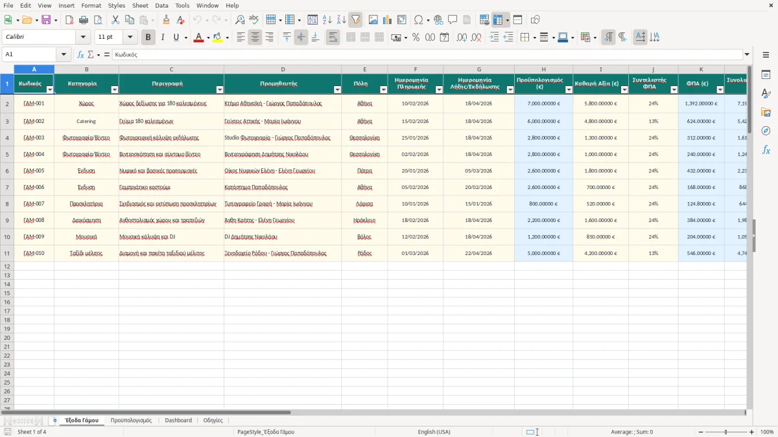Image resolution: width=778 pixels, height=437 pixels.
Task: Select column D header
Action: pyautogui.click(x=283, y=69)
